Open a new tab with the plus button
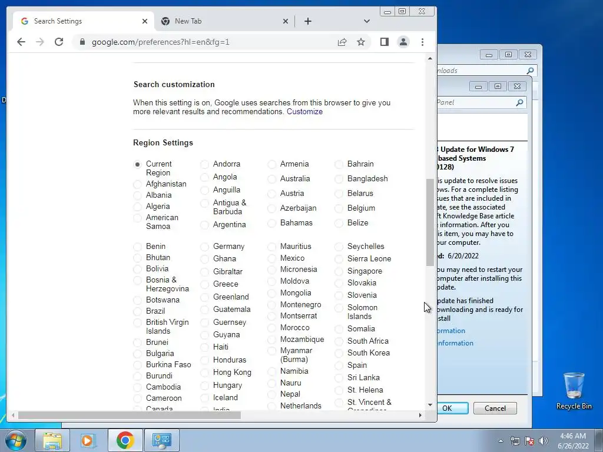This screenshot has width=603, height=452. coord(307,21)
